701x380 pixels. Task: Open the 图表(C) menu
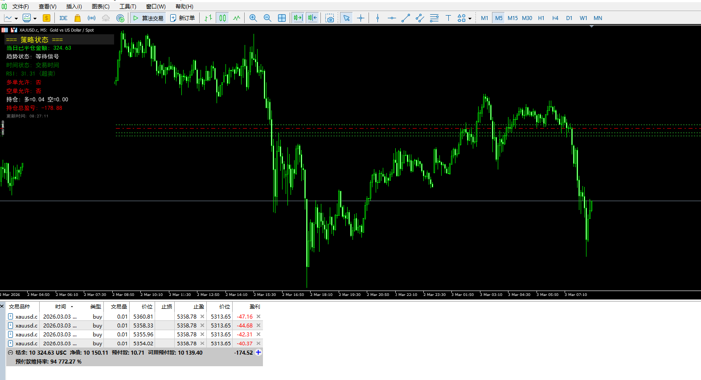[100, 6]
